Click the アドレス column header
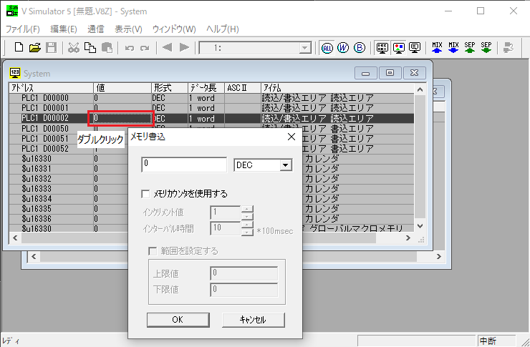 point(50,87)
